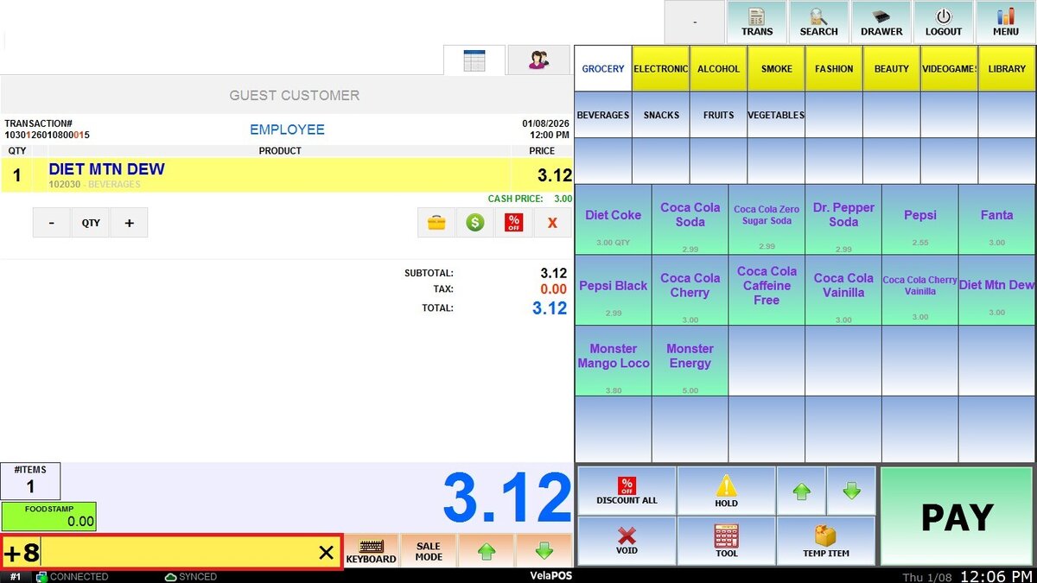Open the TRANS transactions button

pos(757,22)
